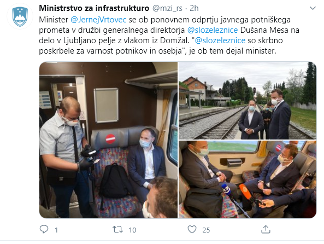324x244 pixels.
Task: Click the like count 25
Action: 206,230
